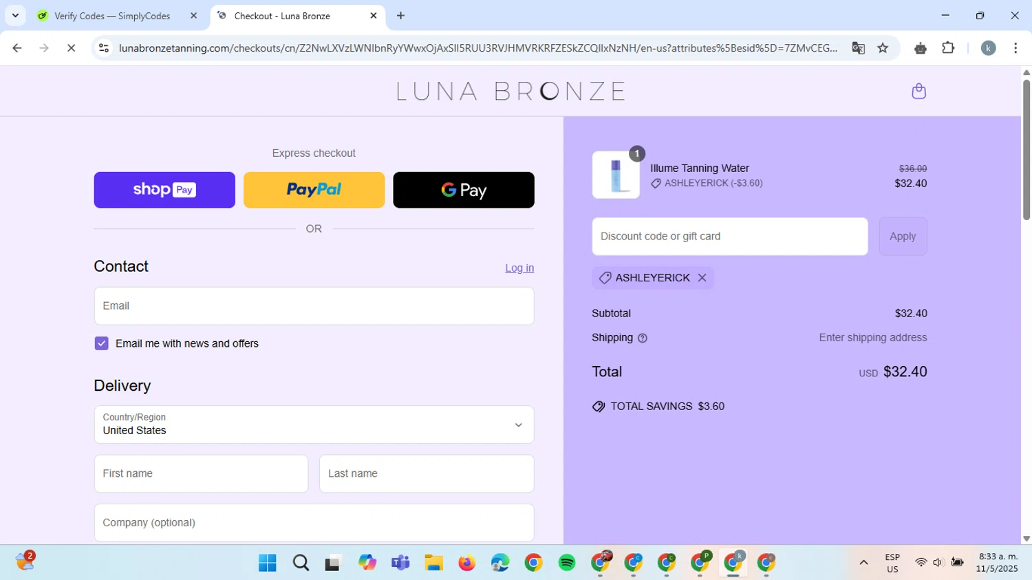Open the Windows Start menu
1032x580 pixels.
(267, 563)
